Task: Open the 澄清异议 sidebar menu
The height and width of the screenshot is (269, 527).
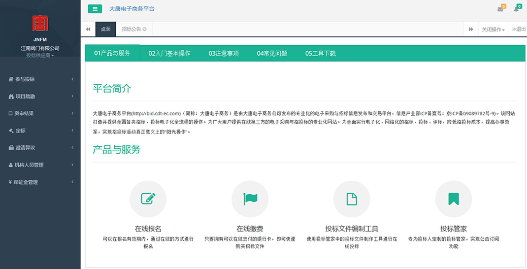Action: (40, 148)
